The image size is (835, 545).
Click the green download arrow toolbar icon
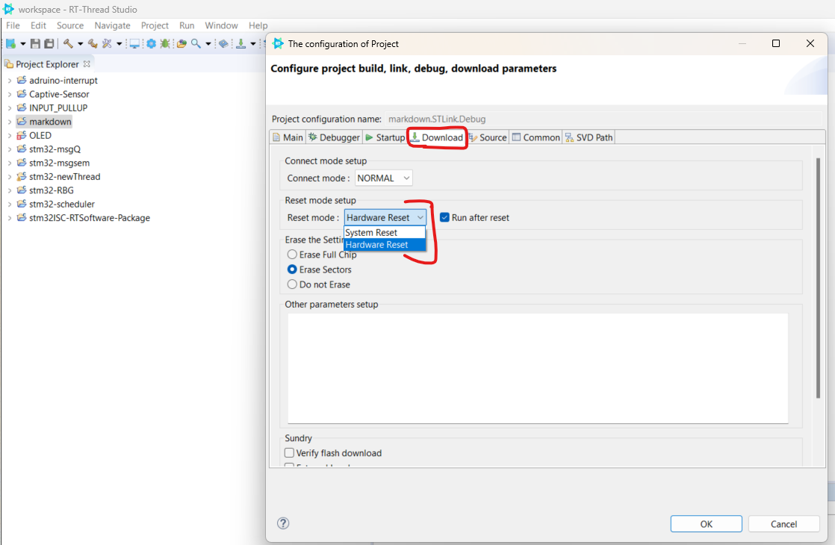coord(241,44)
